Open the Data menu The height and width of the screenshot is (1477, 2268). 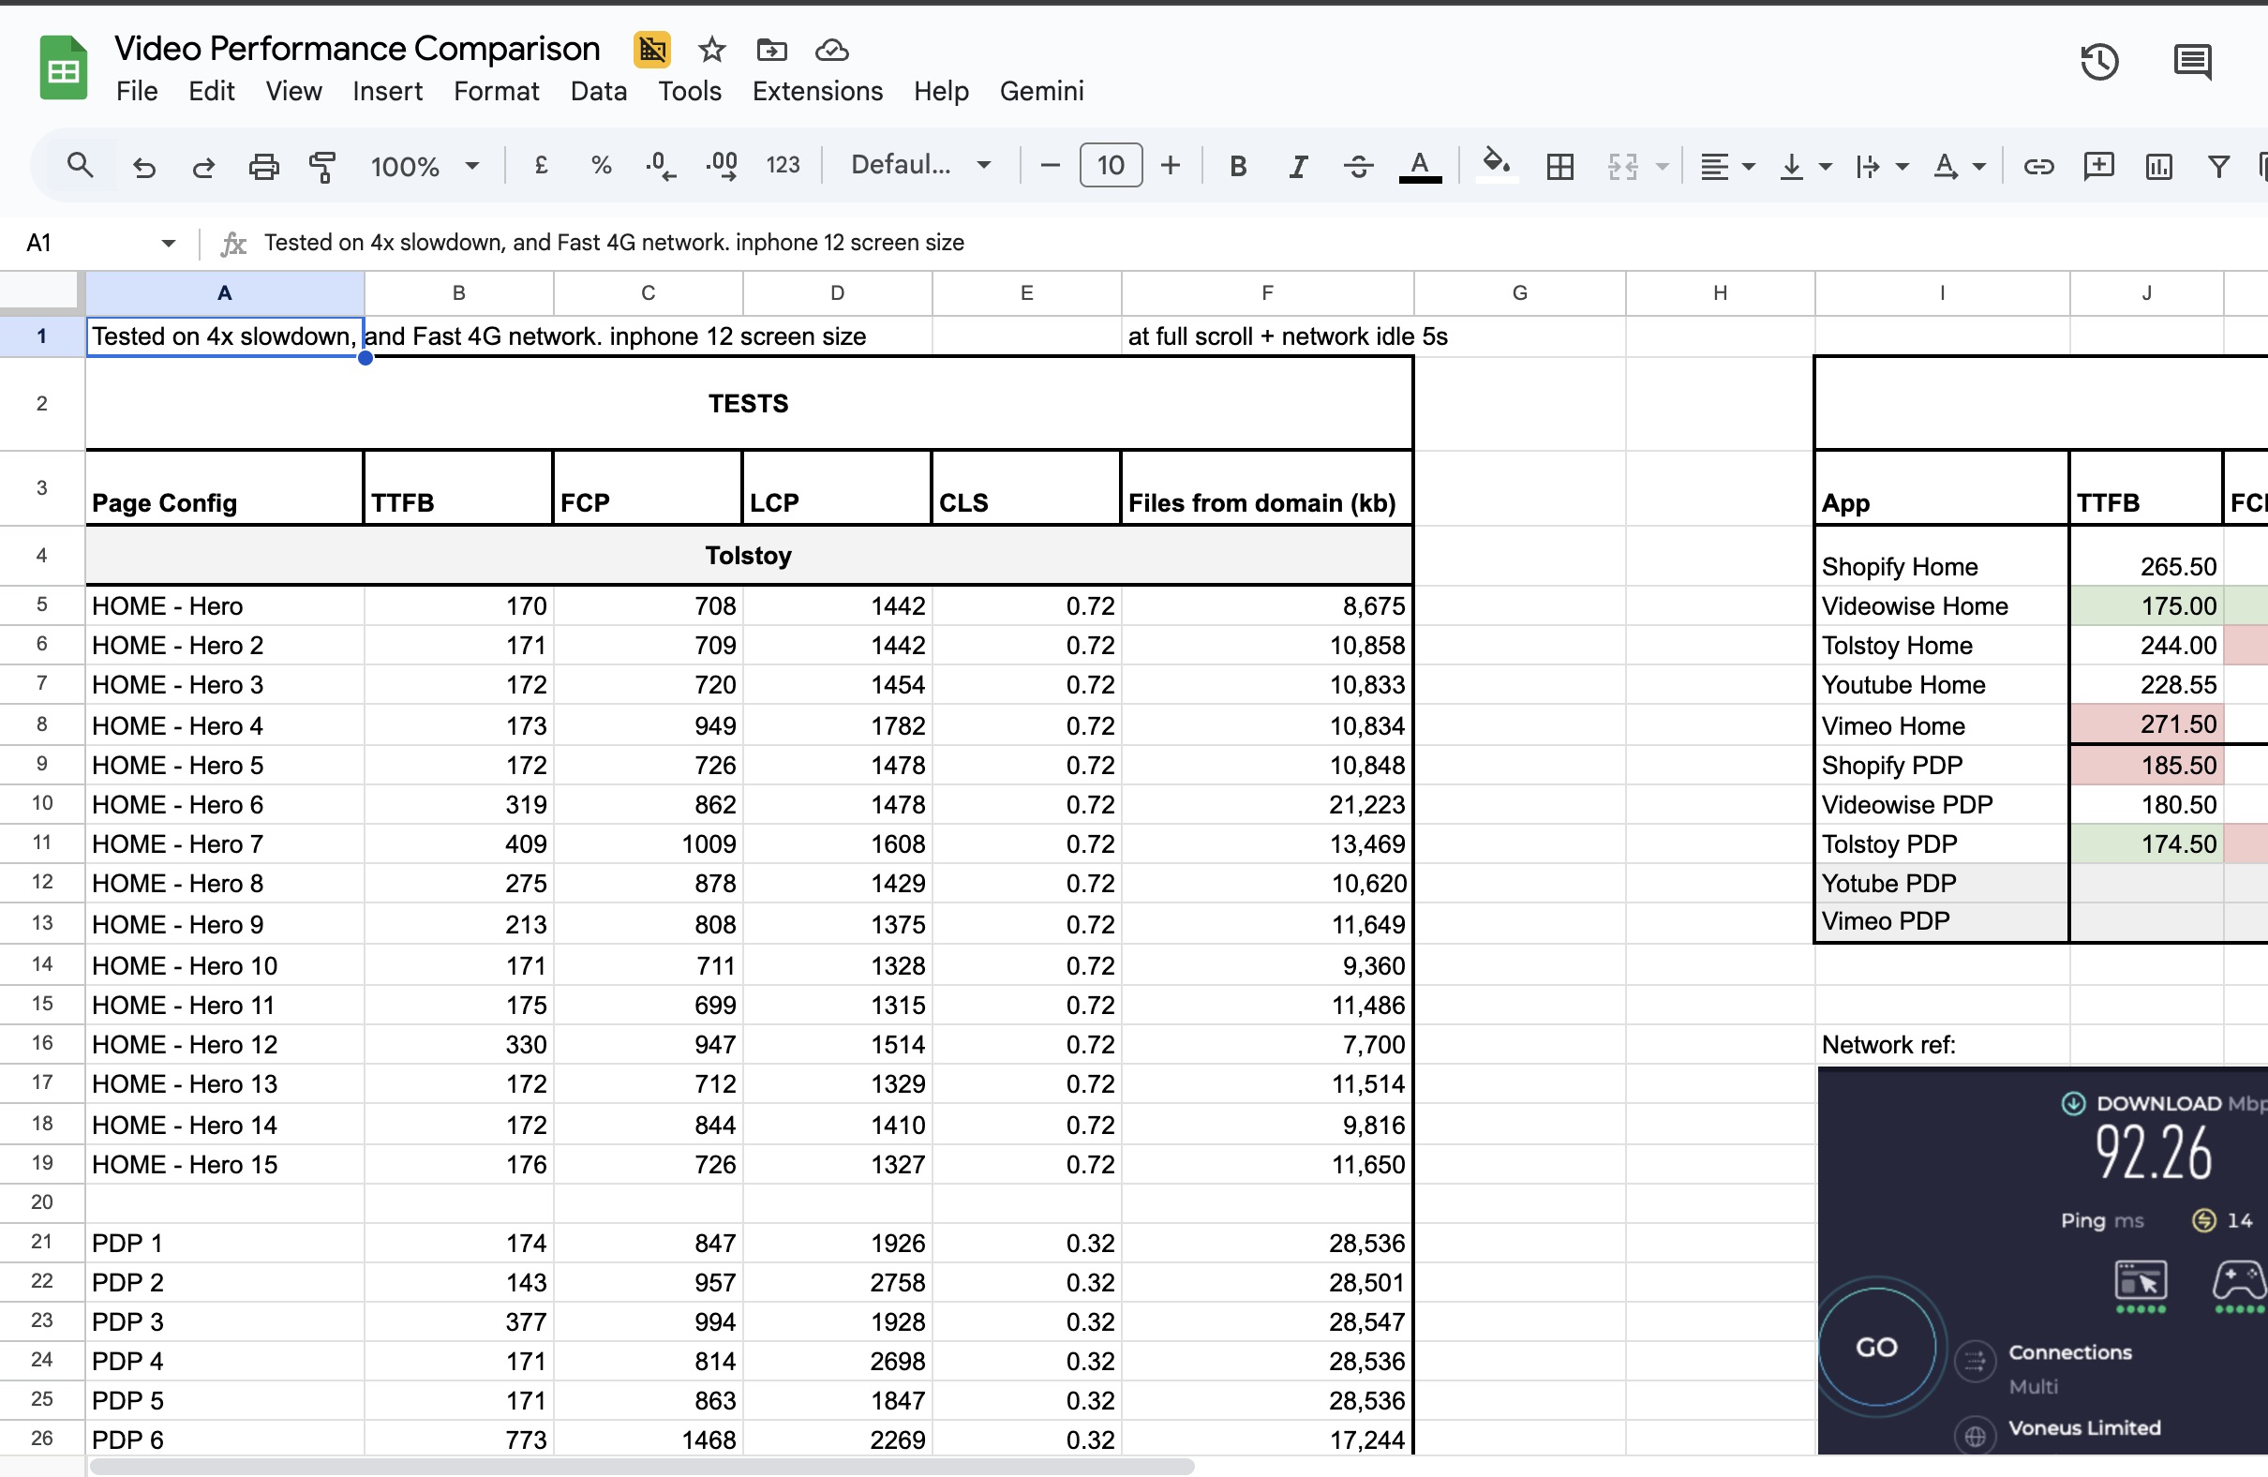coord(599,92)
